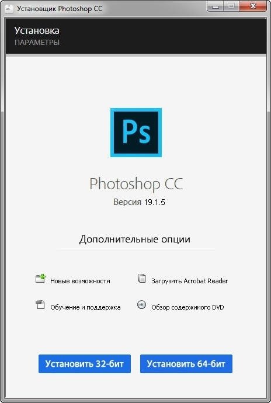
Task: Click the Photoshop CC product name
Action: 136,184
